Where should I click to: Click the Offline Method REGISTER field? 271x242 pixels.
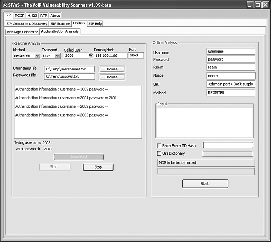point(231,93)
